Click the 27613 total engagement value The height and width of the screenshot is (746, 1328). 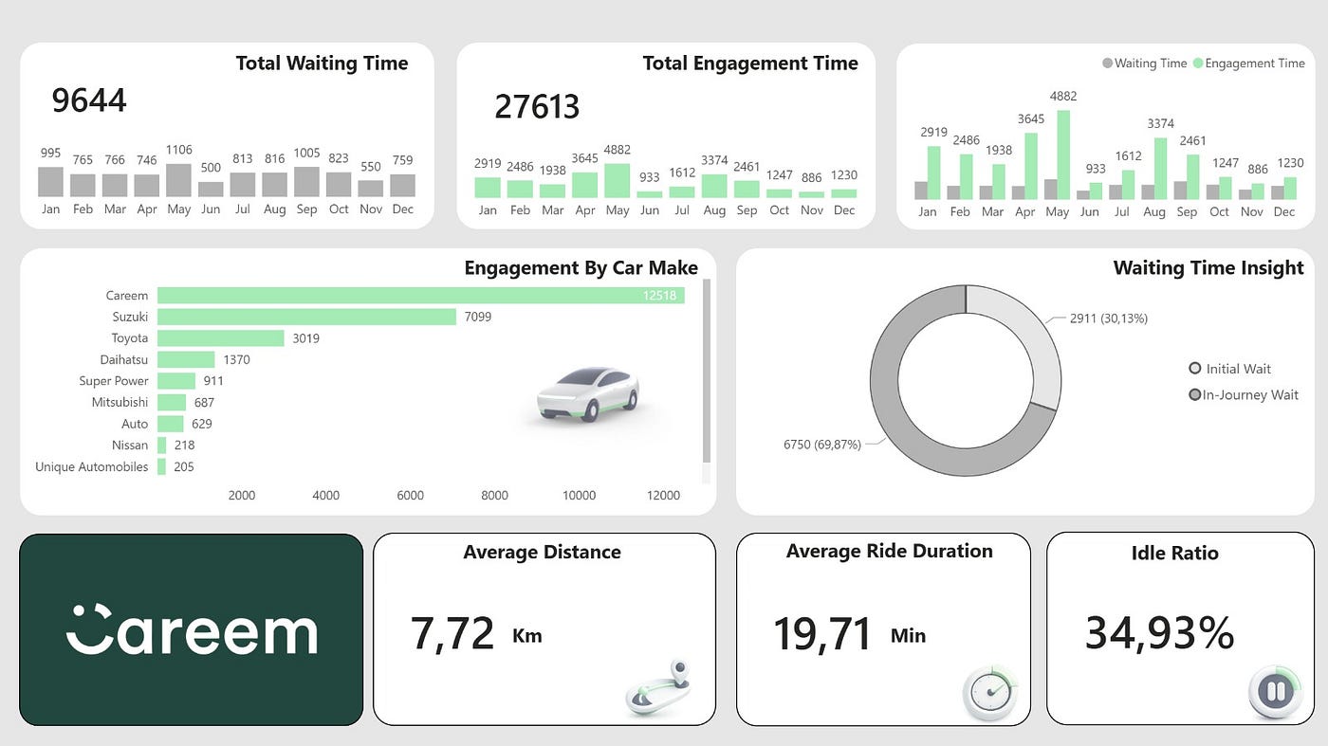[x=537, y=107]
